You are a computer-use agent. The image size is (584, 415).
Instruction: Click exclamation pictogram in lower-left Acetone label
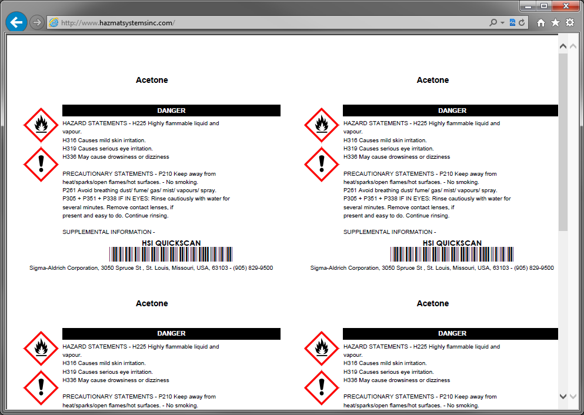(x=41, y=387)
